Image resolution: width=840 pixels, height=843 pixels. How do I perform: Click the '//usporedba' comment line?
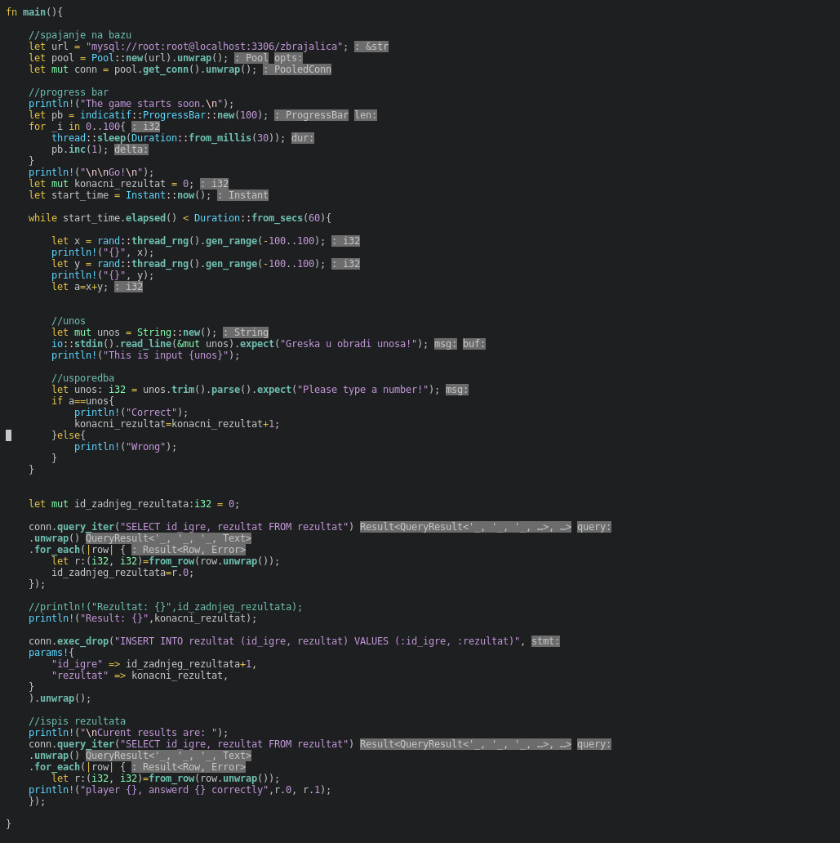(82, 378)
